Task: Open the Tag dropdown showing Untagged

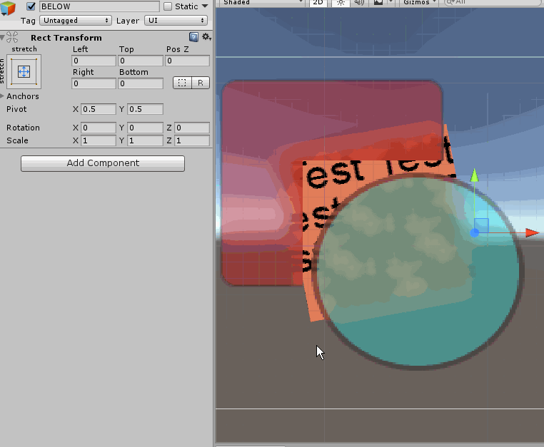Action: pyautogui.click(x=76, y=21)
